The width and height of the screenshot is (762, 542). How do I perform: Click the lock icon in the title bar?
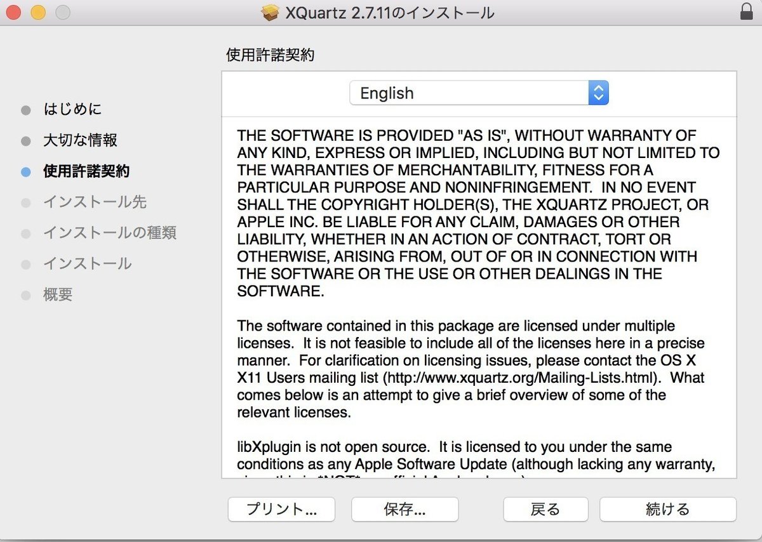747,11
